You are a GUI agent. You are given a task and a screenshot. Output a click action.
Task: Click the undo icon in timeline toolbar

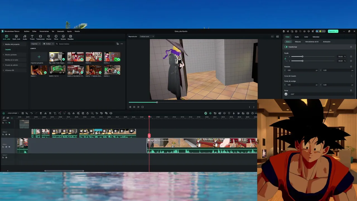[x=32, y=113]
